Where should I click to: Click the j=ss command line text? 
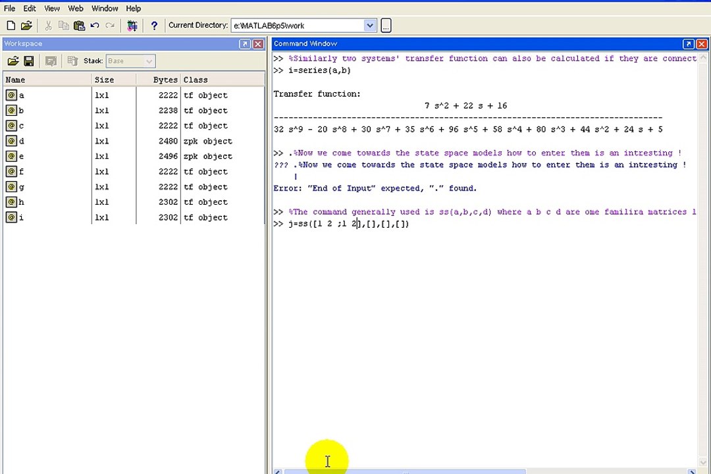[348, 224]
